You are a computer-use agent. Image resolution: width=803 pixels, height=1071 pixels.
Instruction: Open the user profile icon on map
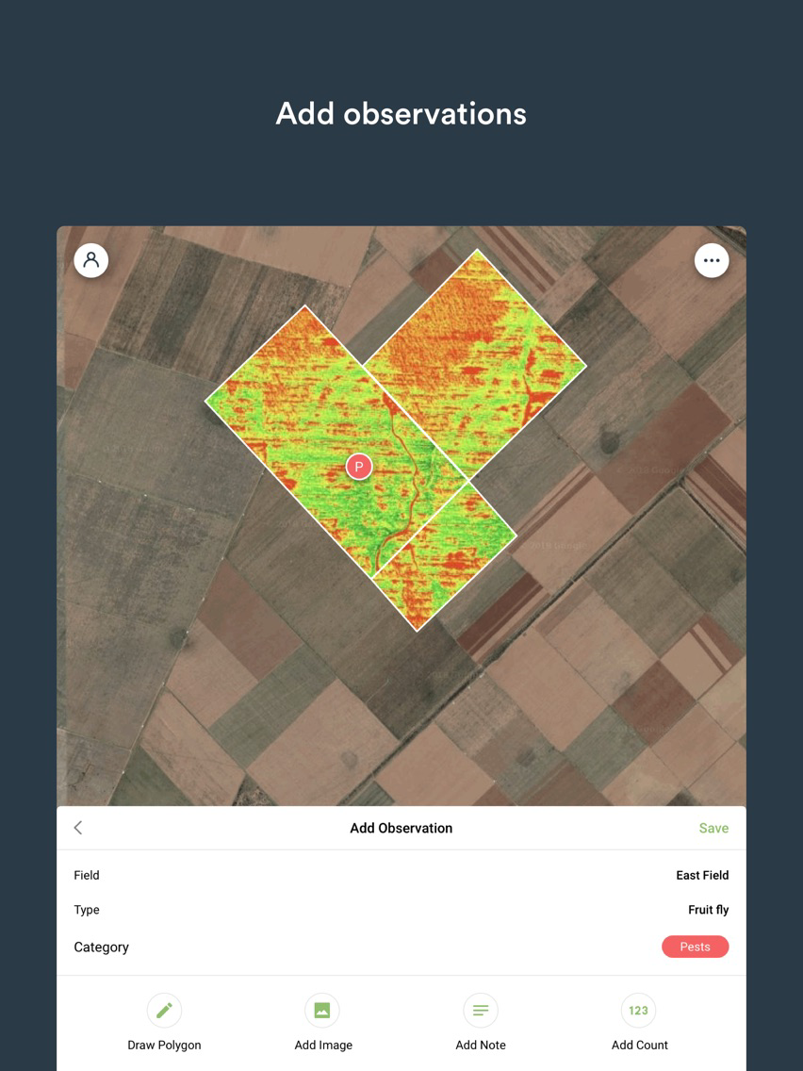90,260
